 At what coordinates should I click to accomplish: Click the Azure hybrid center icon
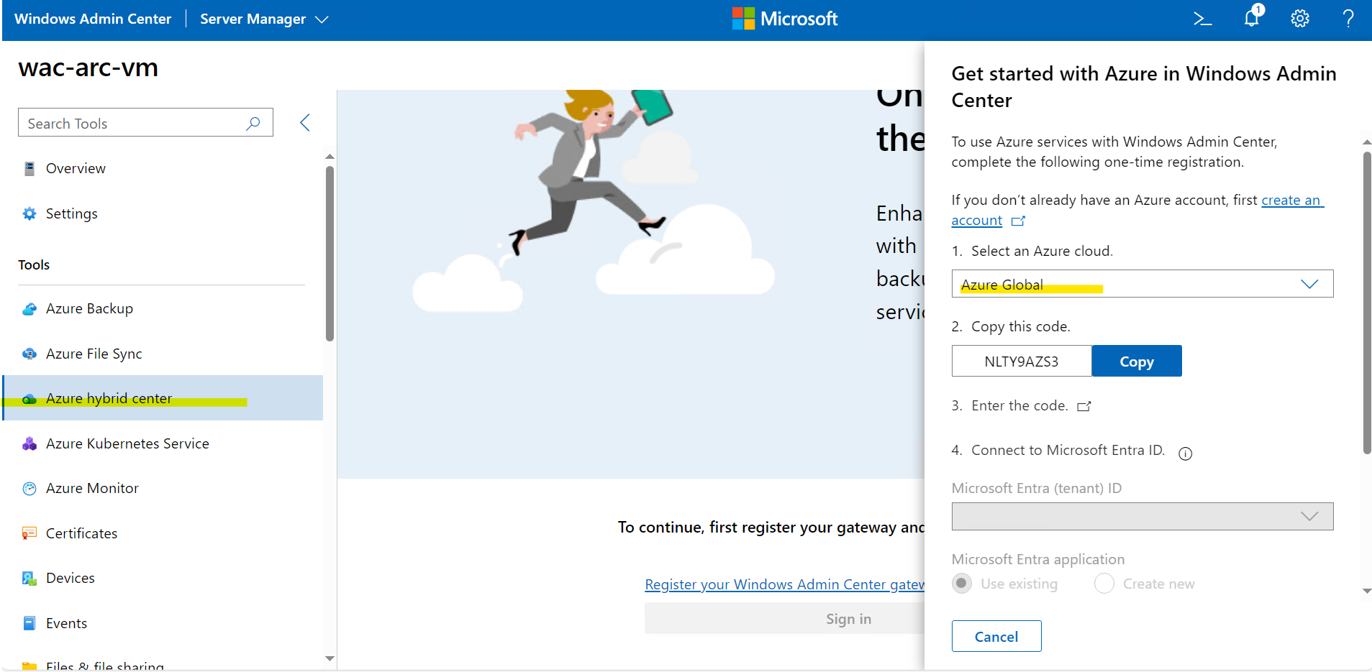pyautogui.click(x=29, y=399)
